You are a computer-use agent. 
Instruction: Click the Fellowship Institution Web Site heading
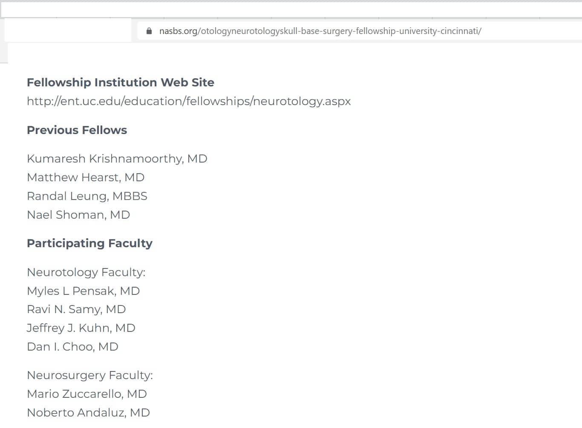click(x=121, y=82)
